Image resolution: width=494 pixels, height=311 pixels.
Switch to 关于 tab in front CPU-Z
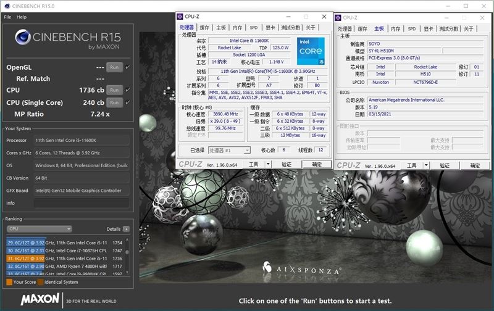[311, 28]
